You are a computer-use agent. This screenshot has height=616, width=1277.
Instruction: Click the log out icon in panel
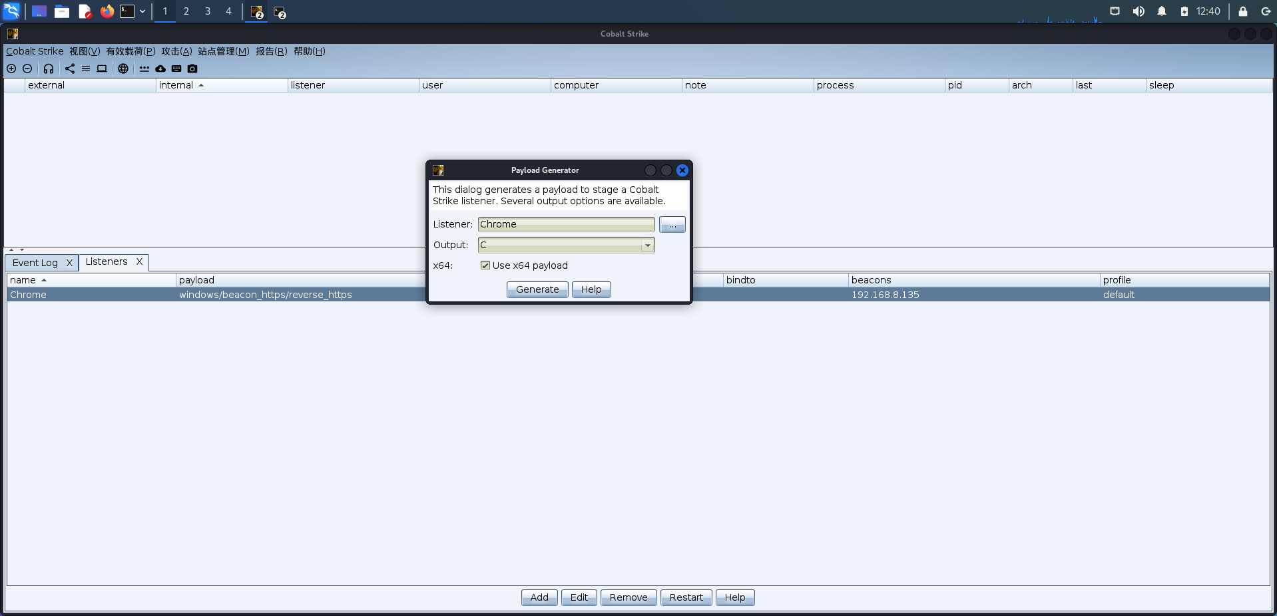point(1266,11)
